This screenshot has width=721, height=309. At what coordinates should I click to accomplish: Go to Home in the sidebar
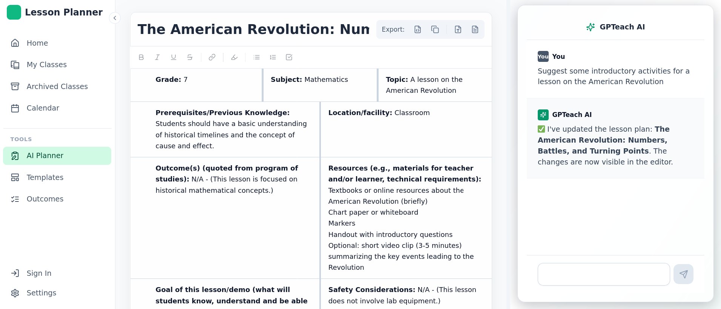point(57,43)
